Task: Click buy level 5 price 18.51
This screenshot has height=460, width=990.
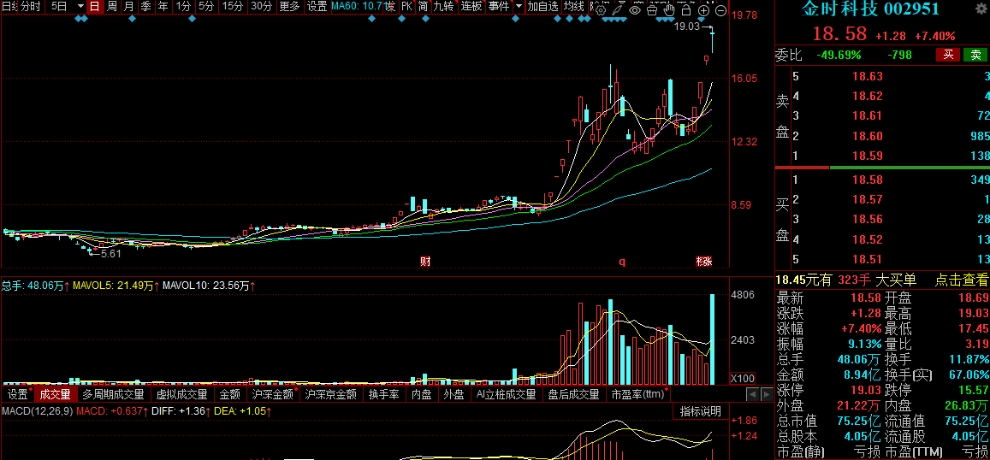Action: [868, 259]
